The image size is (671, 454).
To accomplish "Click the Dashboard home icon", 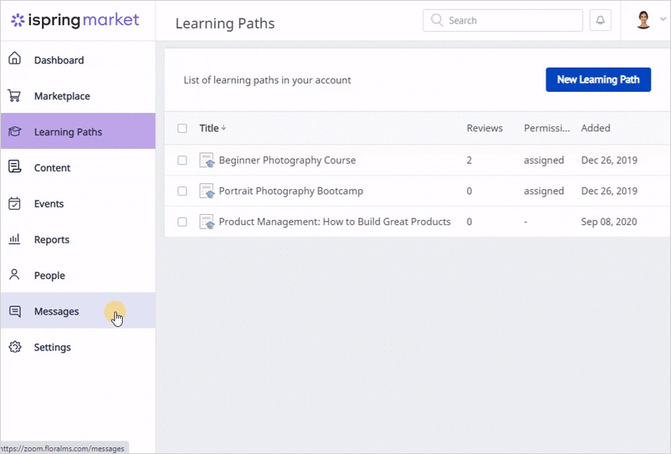I will [x=14, y=58].
